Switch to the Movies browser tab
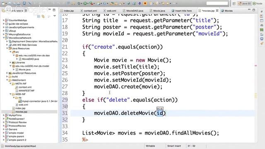Viewport: 265px width, 149px height. point(227,11)
